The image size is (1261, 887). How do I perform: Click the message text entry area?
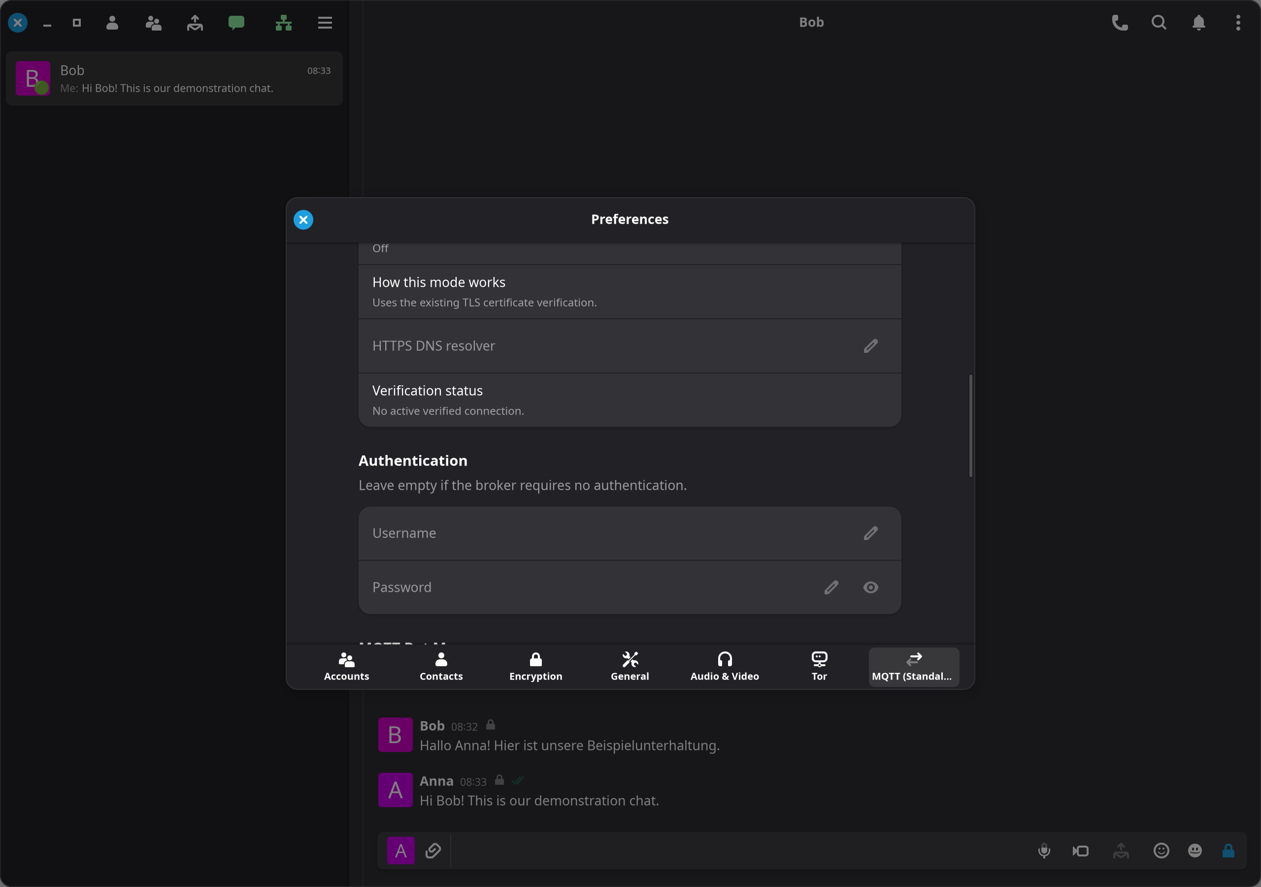(739, 851)
